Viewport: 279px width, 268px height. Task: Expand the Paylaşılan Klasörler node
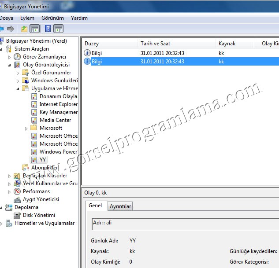[10, 176]
